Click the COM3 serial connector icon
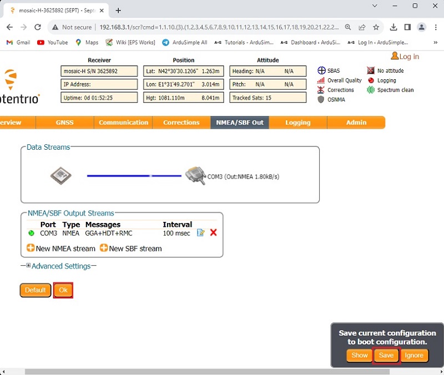The image size is (444, 375). 195,176
